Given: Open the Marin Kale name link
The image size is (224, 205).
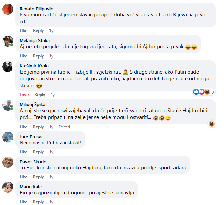Looking at the screenshot, I should [30, 187].
